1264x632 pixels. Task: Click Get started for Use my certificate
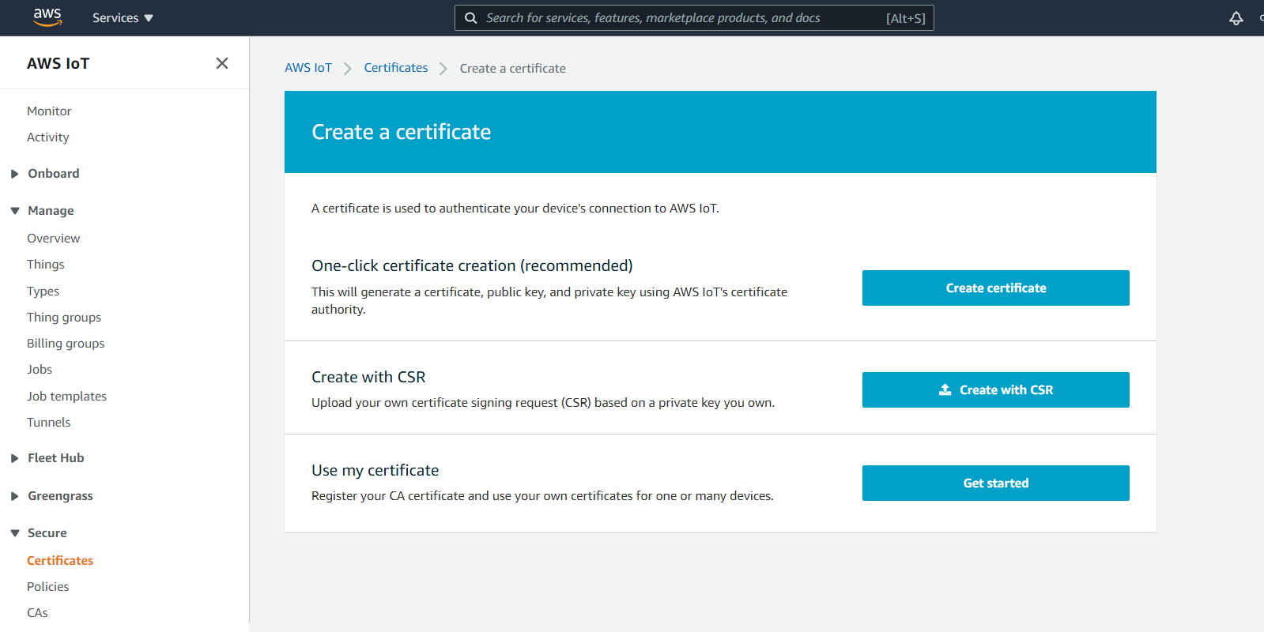996,483
